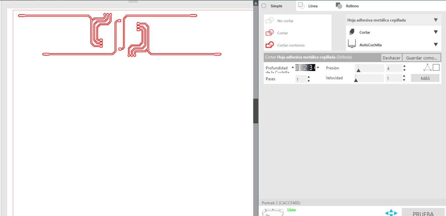Choose the Cortar cut-edge icon
The height and width of the screenshot is (216, 446).
click(x=270, y=33)
